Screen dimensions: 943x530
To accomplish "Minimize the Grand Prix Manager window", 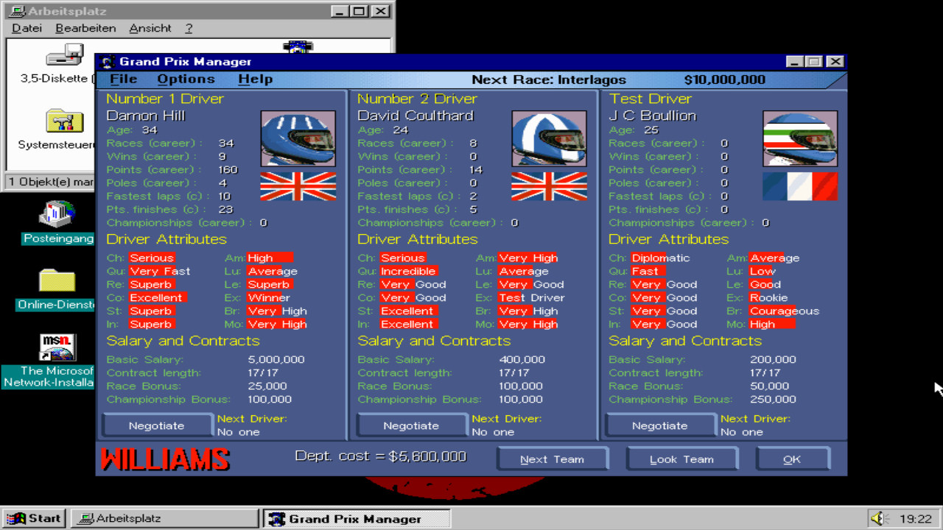I will point(794,62).
